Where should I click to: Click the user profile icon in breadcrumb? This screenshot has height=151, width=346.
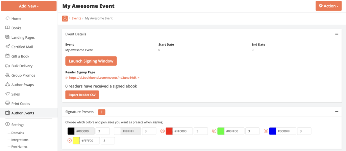[65, 18]
